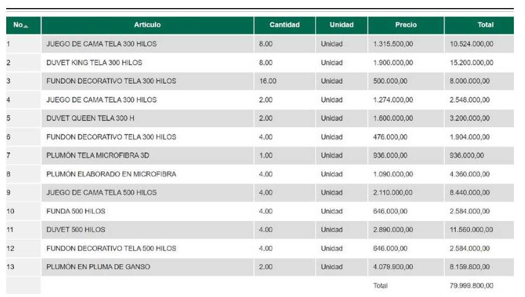Click price 476.000,00 in row 6
Image resolution: width=525 pixels, height=297 pixels.
390,137
